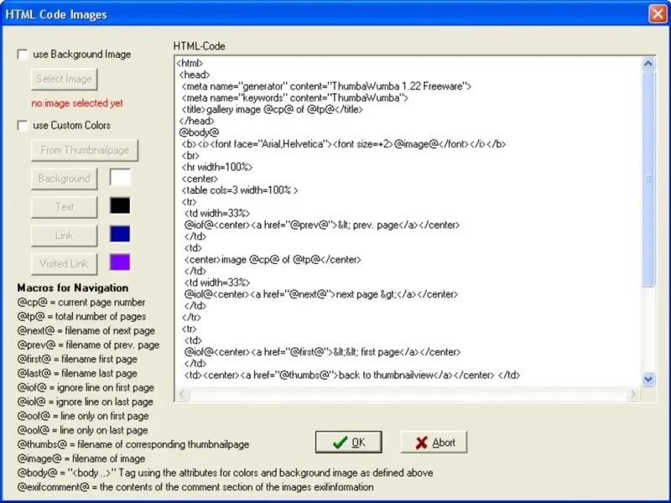Click the From Thumbnailpage button
The width and height of the screenshot is (671, 503).
pyautogui.click(x=85, y=150)
